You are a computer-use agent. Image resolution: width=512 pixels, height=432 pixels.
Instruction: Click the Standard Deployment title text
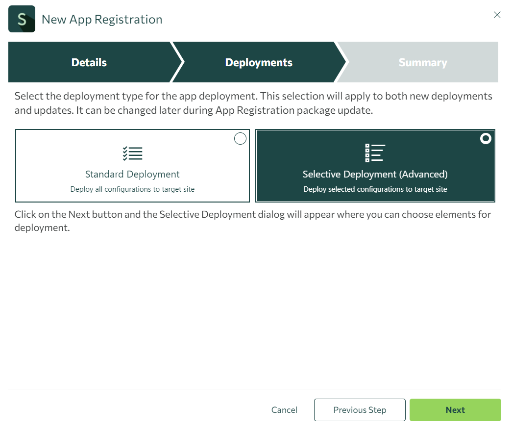pos(132,174)
